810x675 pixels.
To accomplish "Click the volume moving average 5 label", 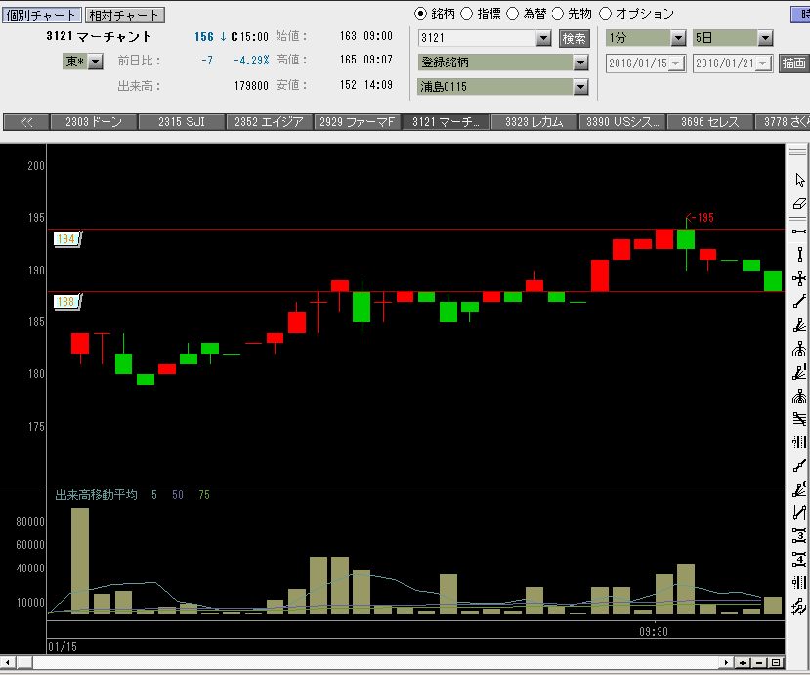I will (x=154, y=495).
